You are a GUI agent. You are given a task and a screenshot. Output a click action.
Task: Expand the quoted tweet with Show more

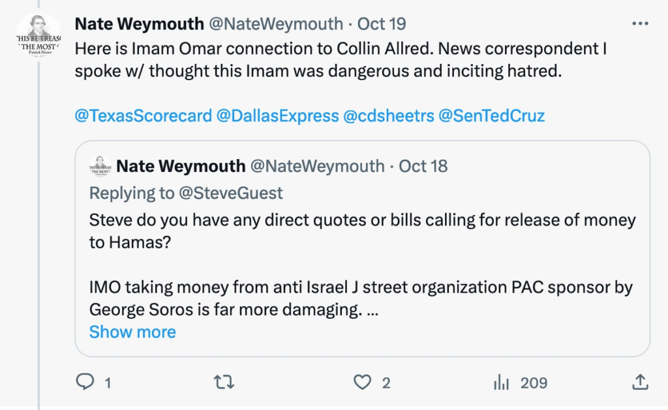pos(132,332)
